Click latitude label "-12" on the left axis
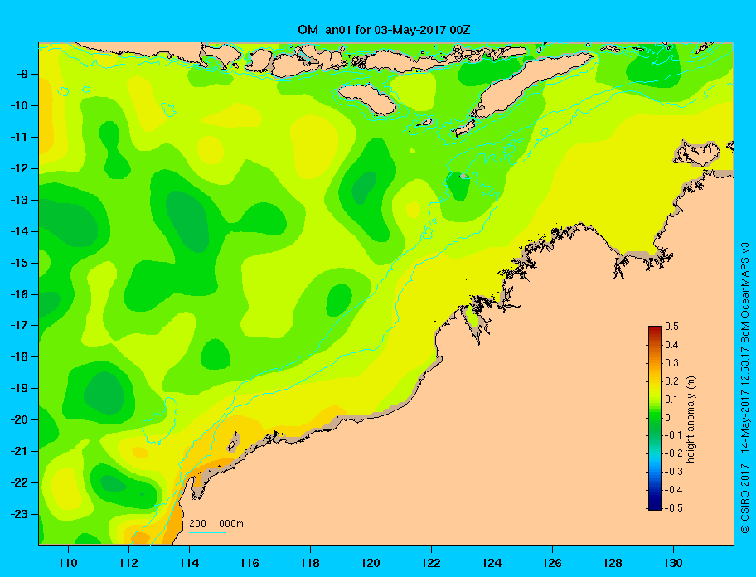 tap(18, 168)
